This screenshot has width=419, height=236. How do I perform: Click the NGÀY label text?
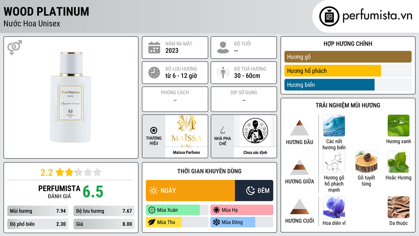168,191
